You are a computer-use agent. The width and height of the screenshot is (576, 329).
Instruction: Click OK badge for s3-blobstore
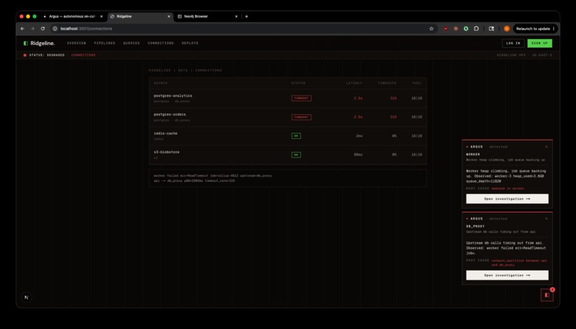296,155
